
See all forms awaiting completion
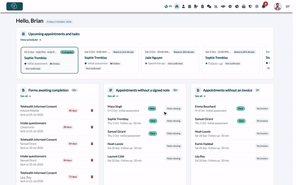tap(25, 96)
